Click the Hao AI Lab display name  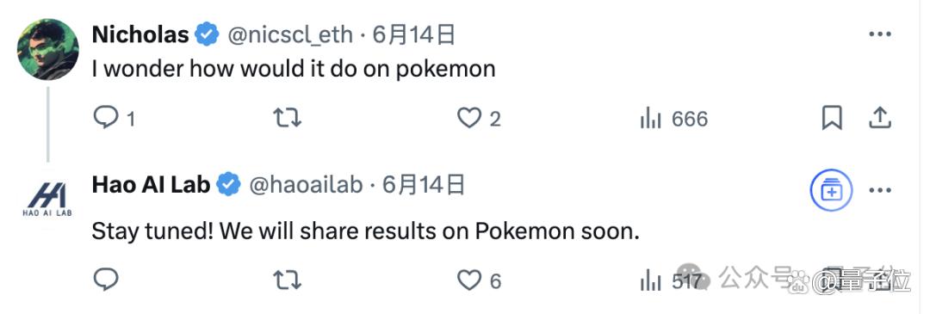pos(152,185)
